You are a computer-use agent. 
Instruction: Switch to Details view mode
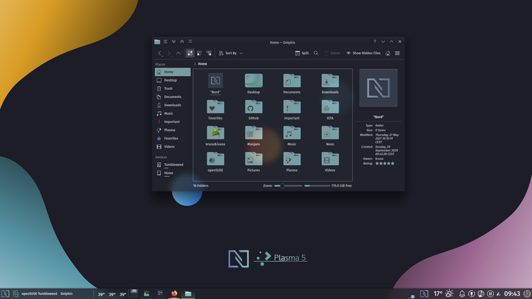(x=209, y=53)
